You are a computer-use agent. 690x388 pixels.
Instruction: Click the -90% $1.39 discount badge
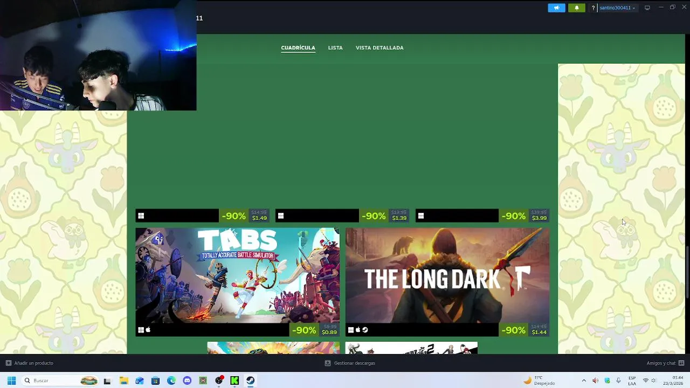tap(384, 216)
